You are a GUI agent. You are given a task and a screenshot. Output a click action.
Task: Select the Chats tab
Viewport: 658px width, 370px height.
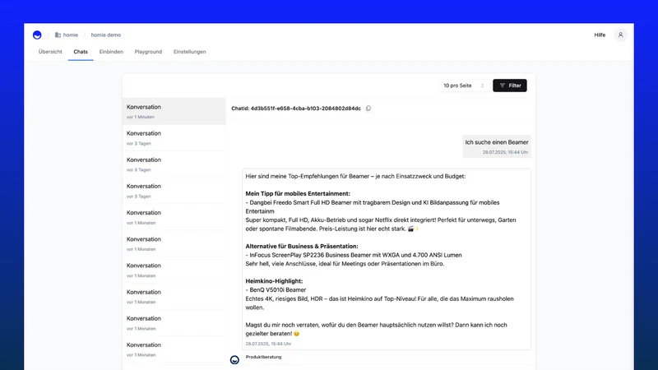click(81, 52)
